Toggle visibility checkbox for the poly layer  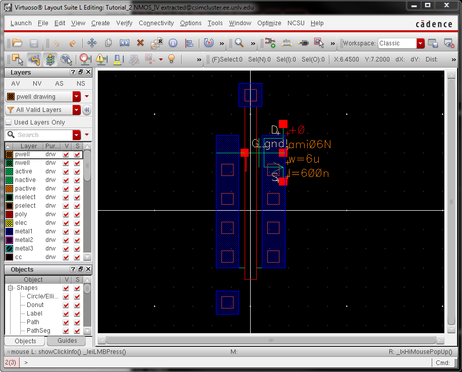pos(66,214)
